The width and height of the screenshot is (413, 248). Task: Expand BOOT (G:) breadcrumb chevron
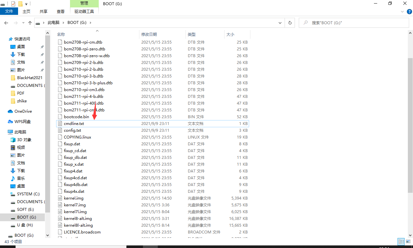tap(90, 23)
